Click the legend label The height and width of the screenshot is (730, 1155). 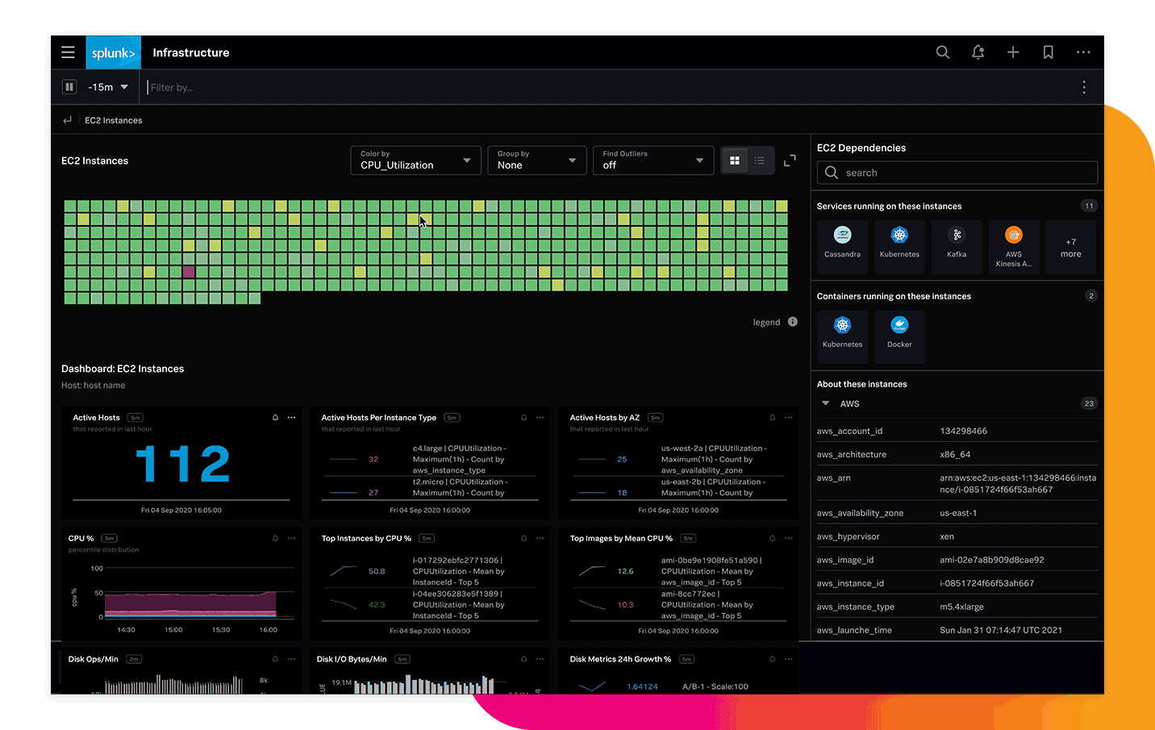(x=766, y=322)
